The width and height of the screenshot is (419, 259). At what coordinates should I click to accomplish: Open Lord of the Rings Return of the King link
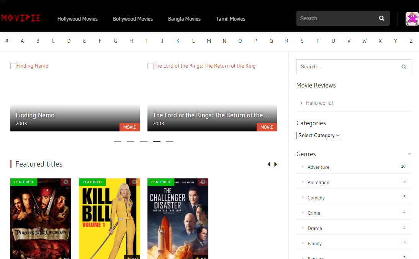coord(205,66)
